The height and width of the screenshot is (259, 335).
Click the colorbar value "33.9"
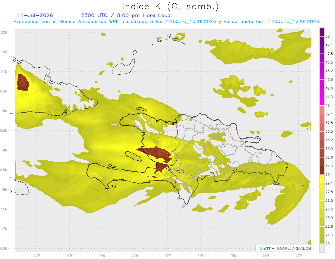click(329, 149)
